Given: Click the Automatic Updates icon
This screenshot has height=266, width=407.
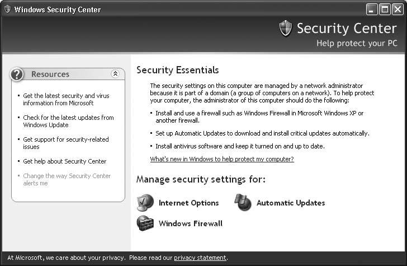Looking at the screenshot, I should point(243,202).
